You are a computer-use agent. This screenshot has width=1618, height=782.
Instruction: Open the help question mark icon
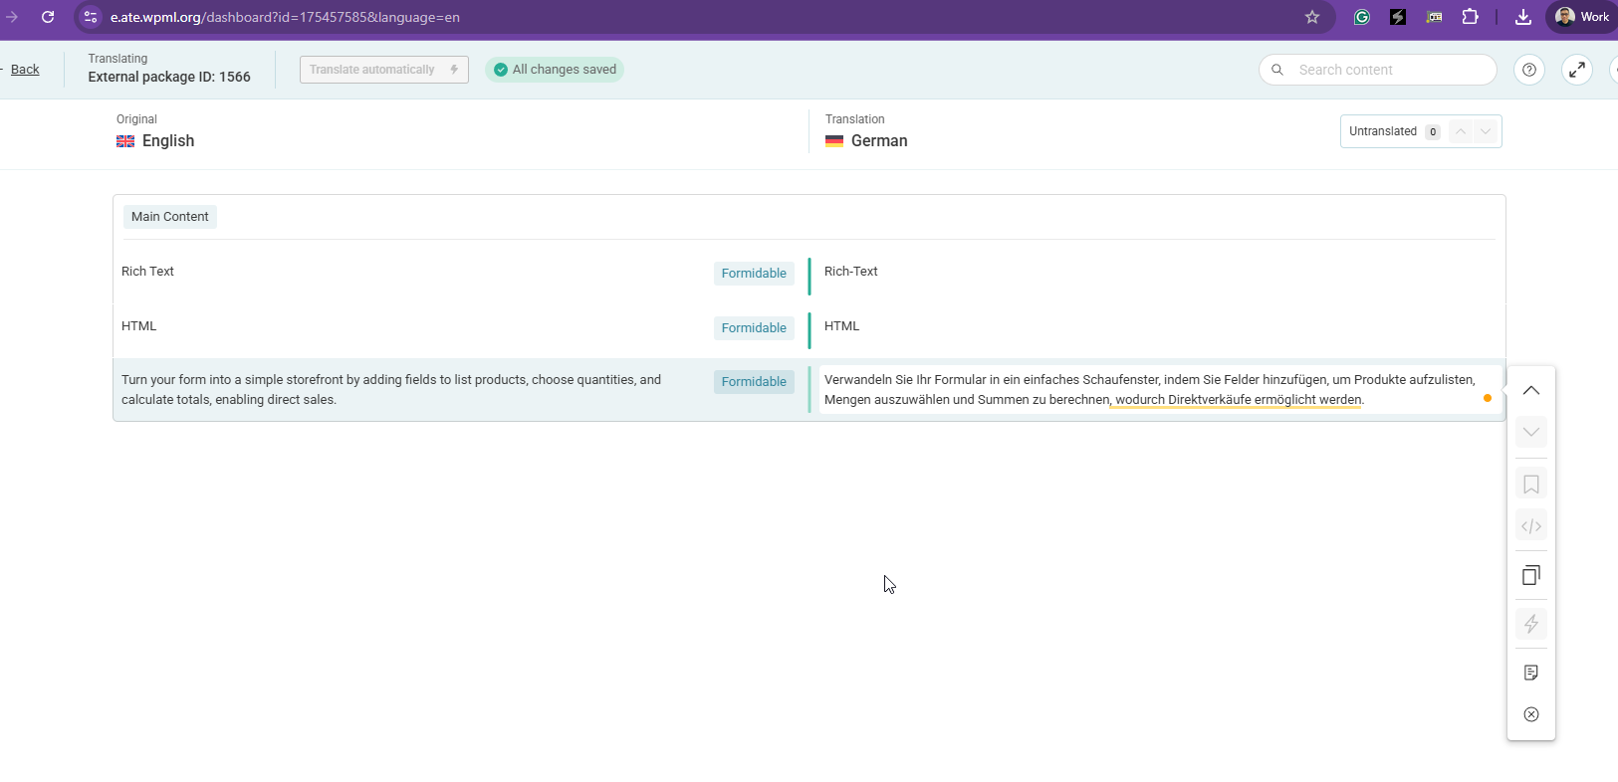click(x=1529, y=70)
